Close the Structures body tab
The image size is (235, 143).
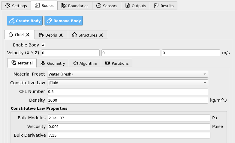(101, 35)
